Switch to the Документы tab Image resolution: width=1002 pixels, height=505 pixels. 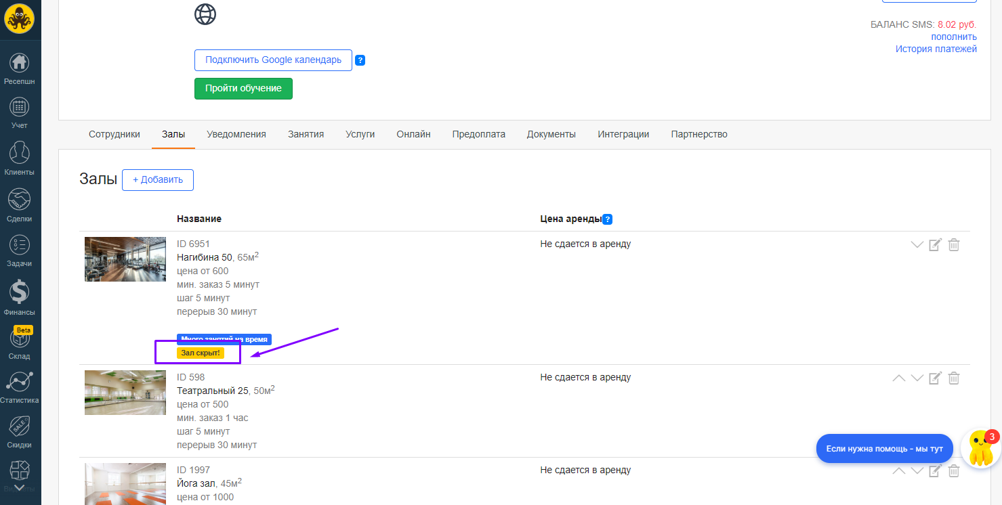pyautogui.click(x=551, y=134)
